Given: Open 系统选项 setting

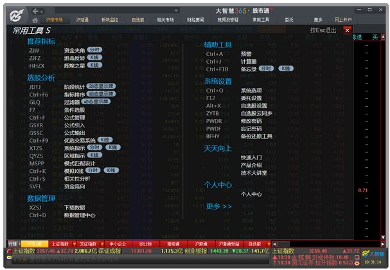Looking at the screenshot, I should click(251, 91).
